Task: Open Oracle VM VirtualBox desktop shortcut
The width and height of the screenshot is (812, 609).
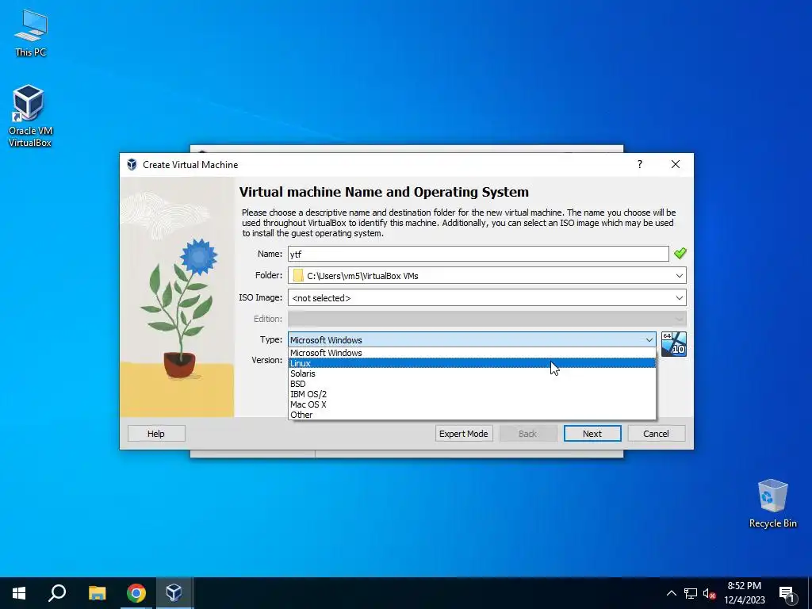Action: point(30,115)
